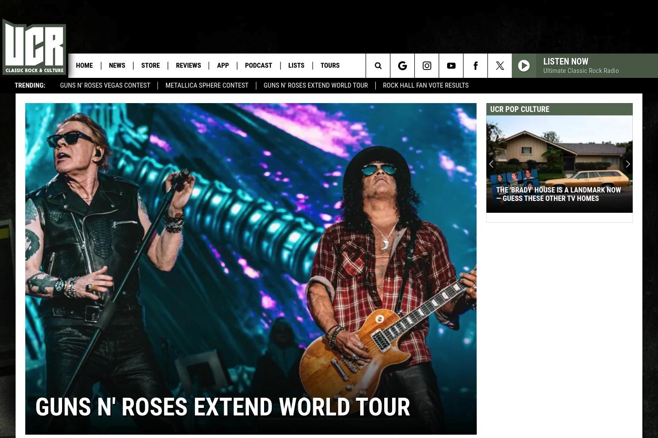Select the Reviews menu item
The height and width of the screenshot is (438, 658).
coord(188,65)
